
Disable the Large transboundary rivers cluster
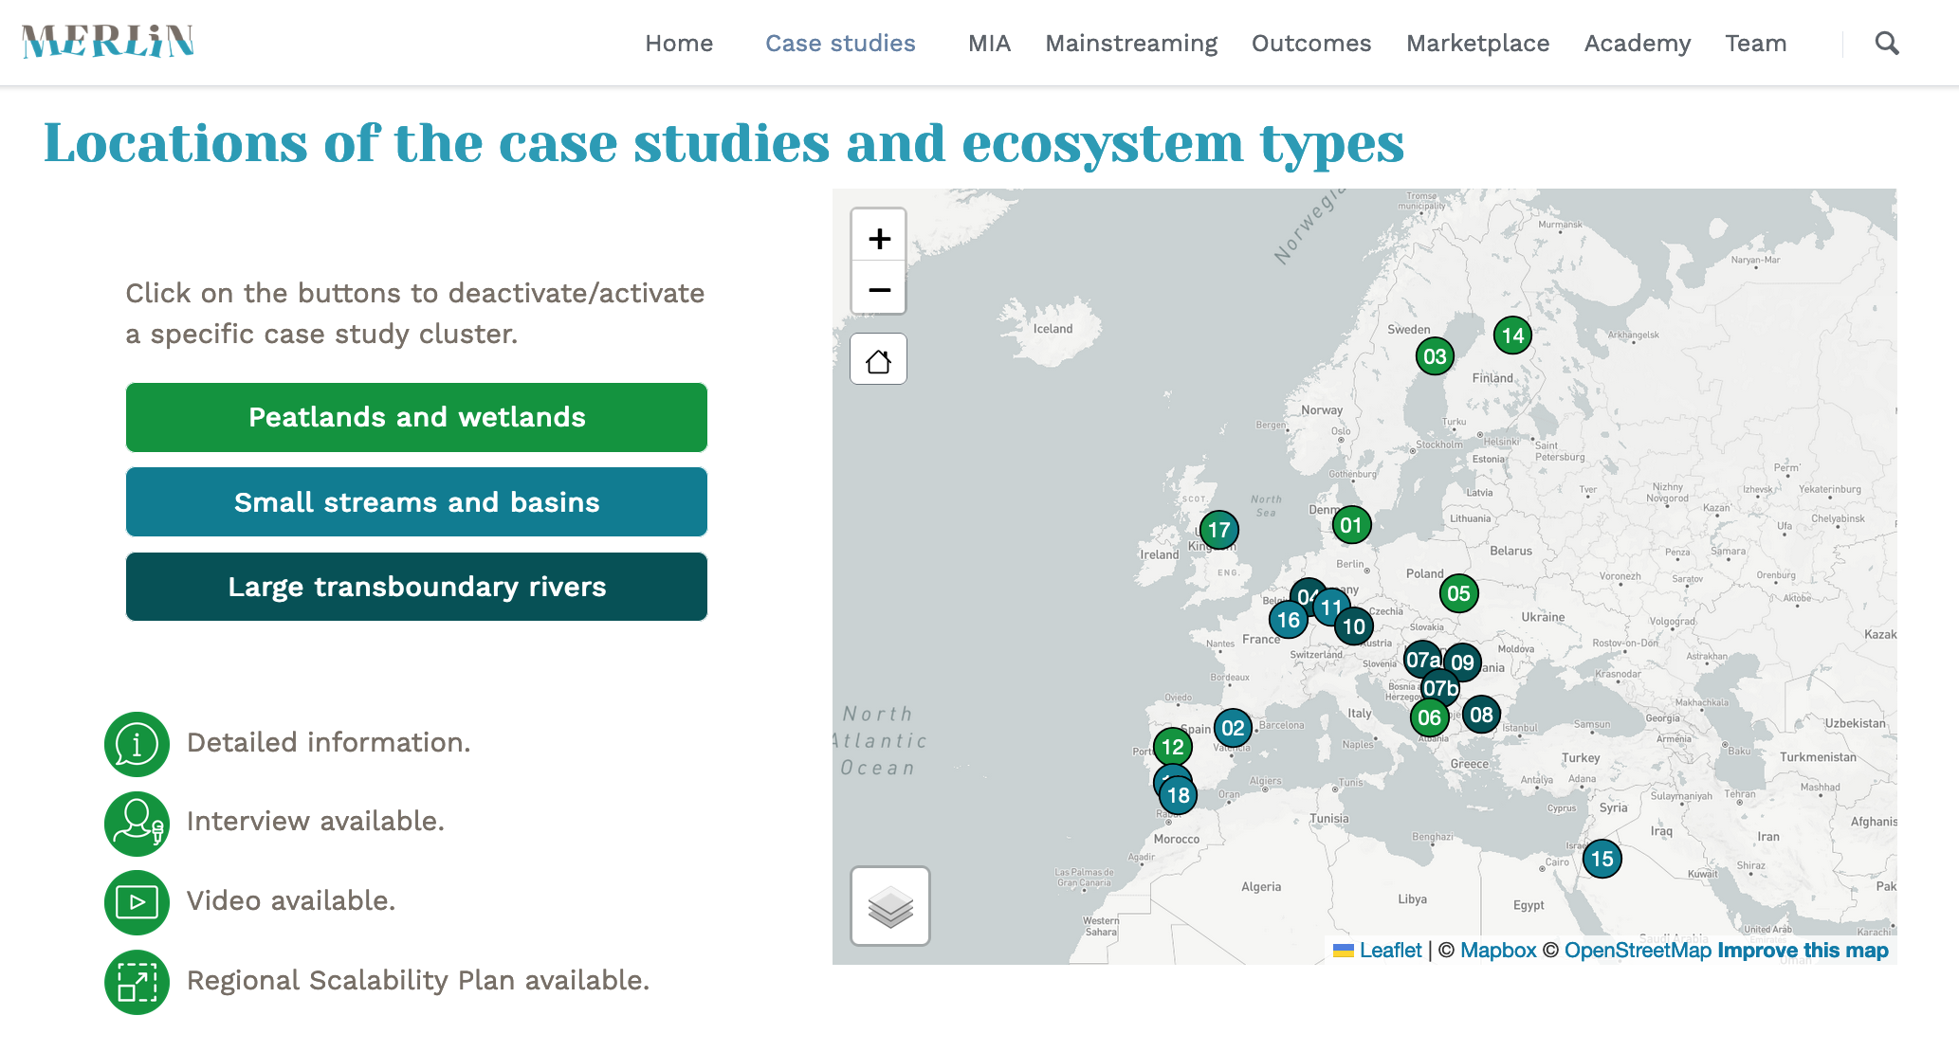coord(416,586)
